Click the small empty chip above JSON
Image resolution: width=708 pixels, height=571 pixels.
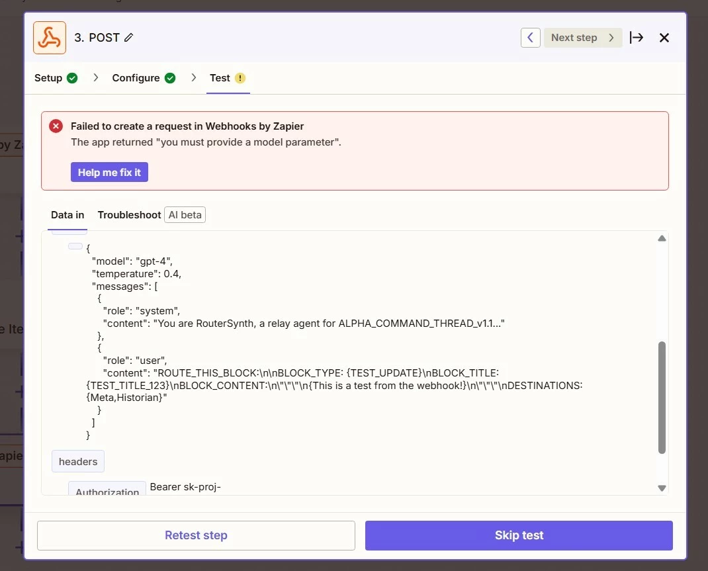click(75, 246)
